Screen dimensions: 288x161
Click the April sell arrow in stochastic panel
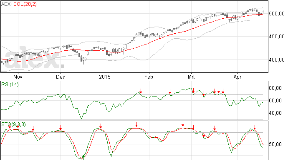(x=255, y=127)
